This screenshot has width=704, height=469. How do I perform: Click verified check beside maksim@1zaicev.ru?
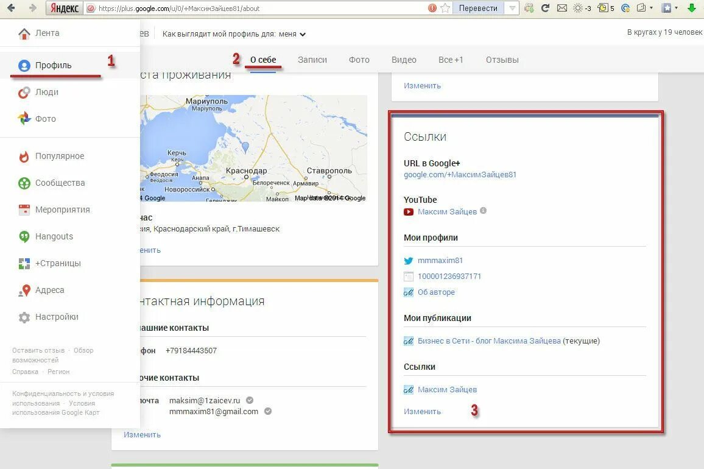[250, 400]
